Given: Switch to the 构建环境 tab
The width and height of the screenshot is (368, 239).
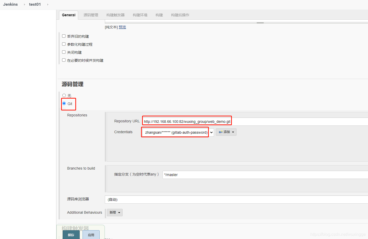Looking at the screenshot, I should click(x=140, y=15).
